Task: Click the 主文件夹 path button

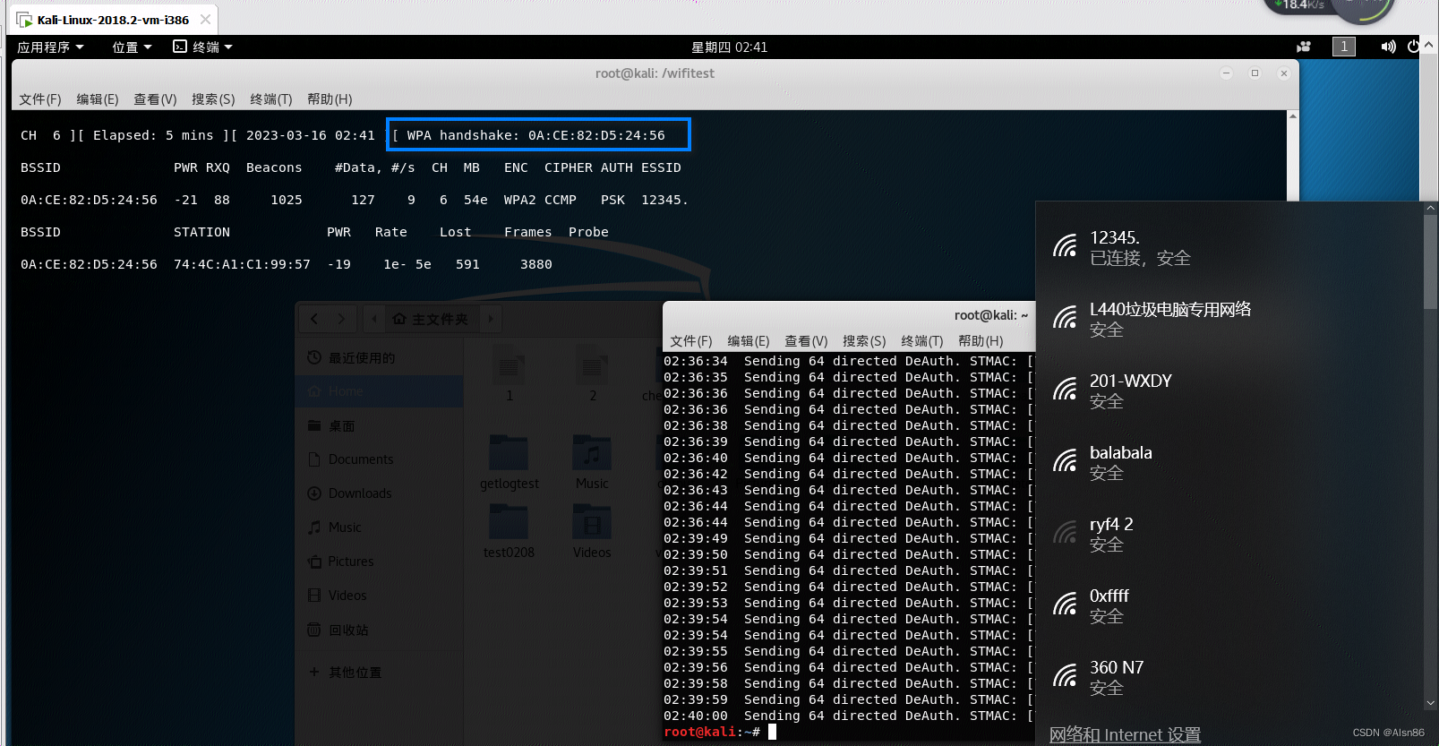Action: pyautogui.click(x=431, y=319)
